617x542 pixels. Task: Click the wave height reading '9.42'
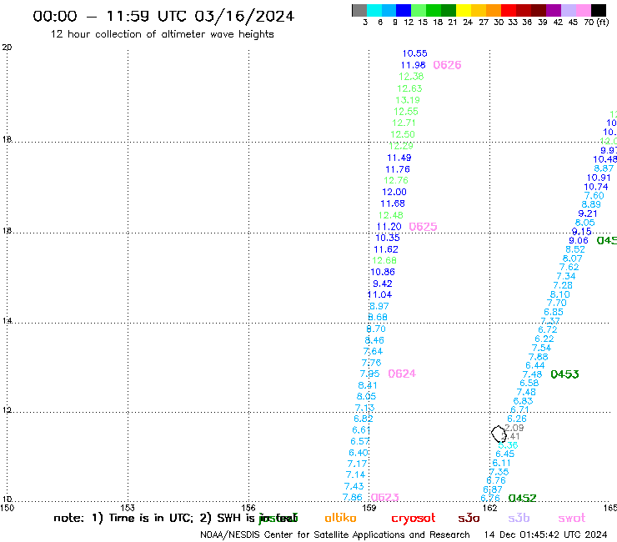click(383, 284)
